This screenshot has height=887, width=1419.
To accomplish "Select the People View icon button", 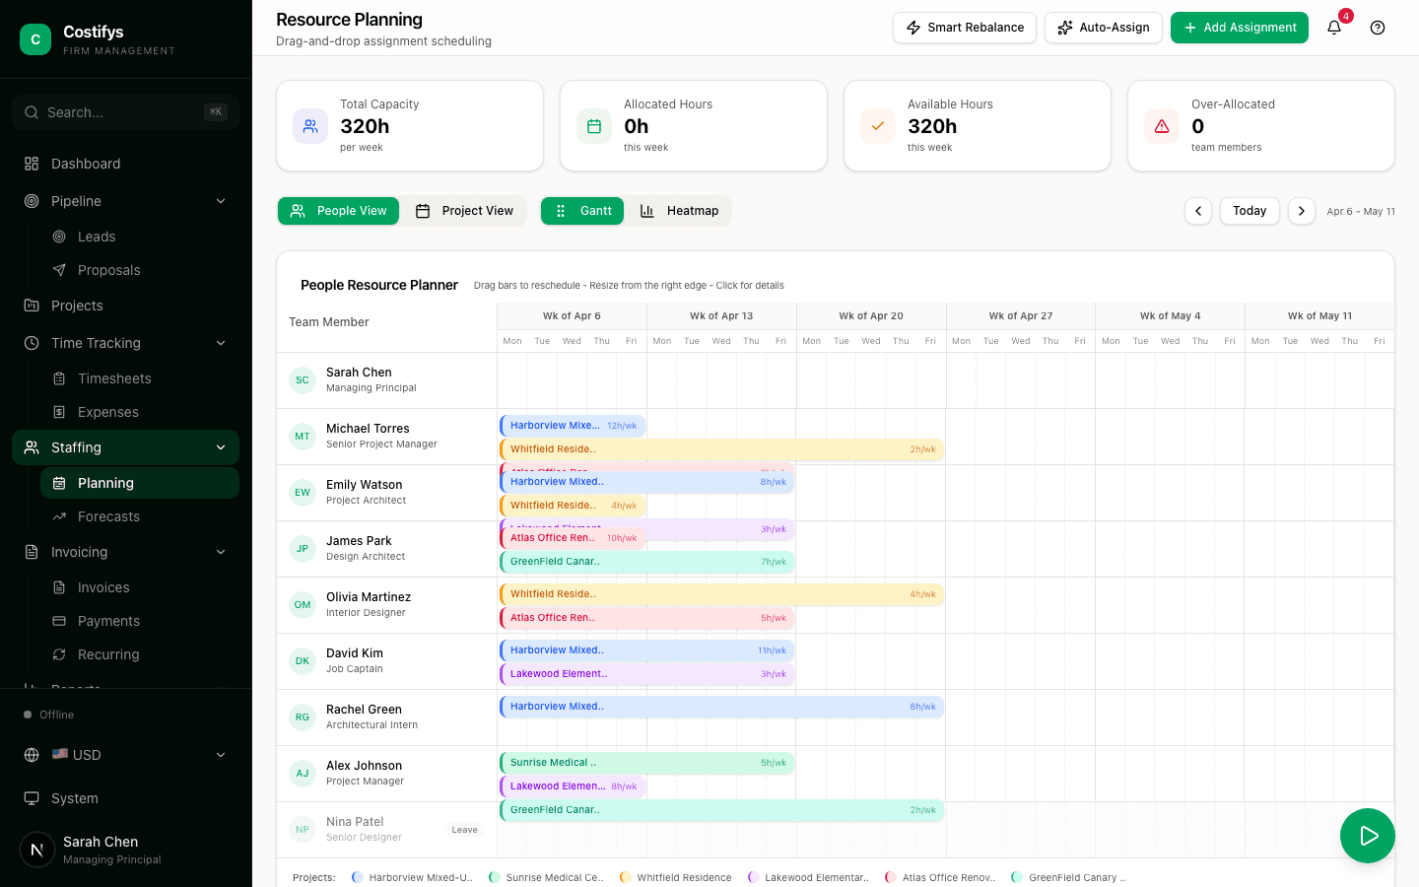I will 298,211.
